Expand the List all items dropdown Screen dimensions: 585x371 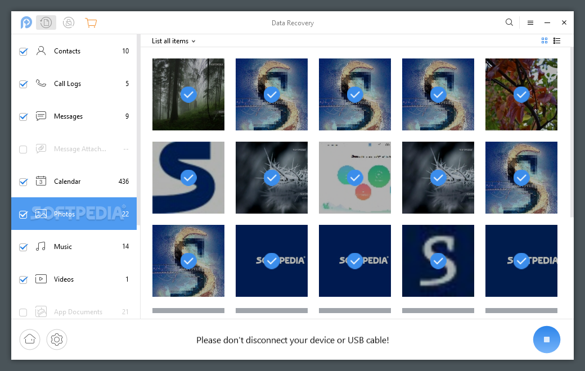173,41
